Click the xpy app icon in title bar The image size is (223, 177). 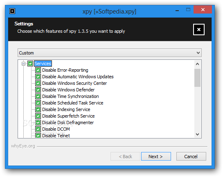[12, 11]
